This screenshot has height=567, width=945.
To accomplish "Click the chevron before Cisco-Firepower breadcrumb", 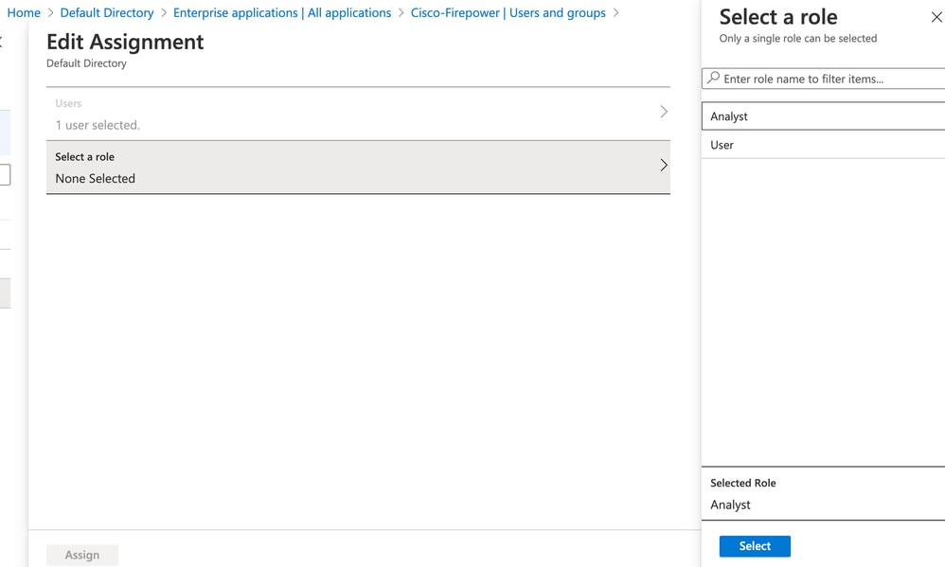I will (x=401, y=12).
